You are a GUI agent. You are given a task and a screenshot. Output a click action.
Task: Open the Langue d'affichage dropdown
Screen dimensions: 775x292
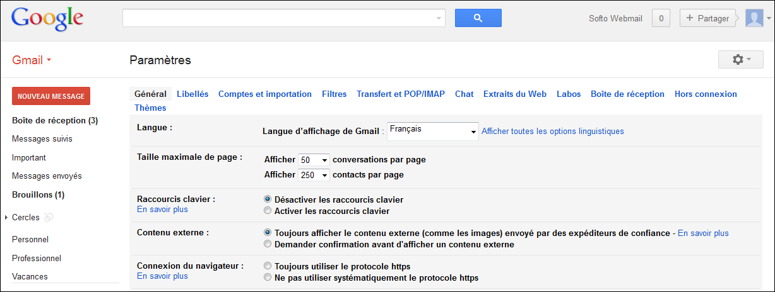tap(432, 131)
